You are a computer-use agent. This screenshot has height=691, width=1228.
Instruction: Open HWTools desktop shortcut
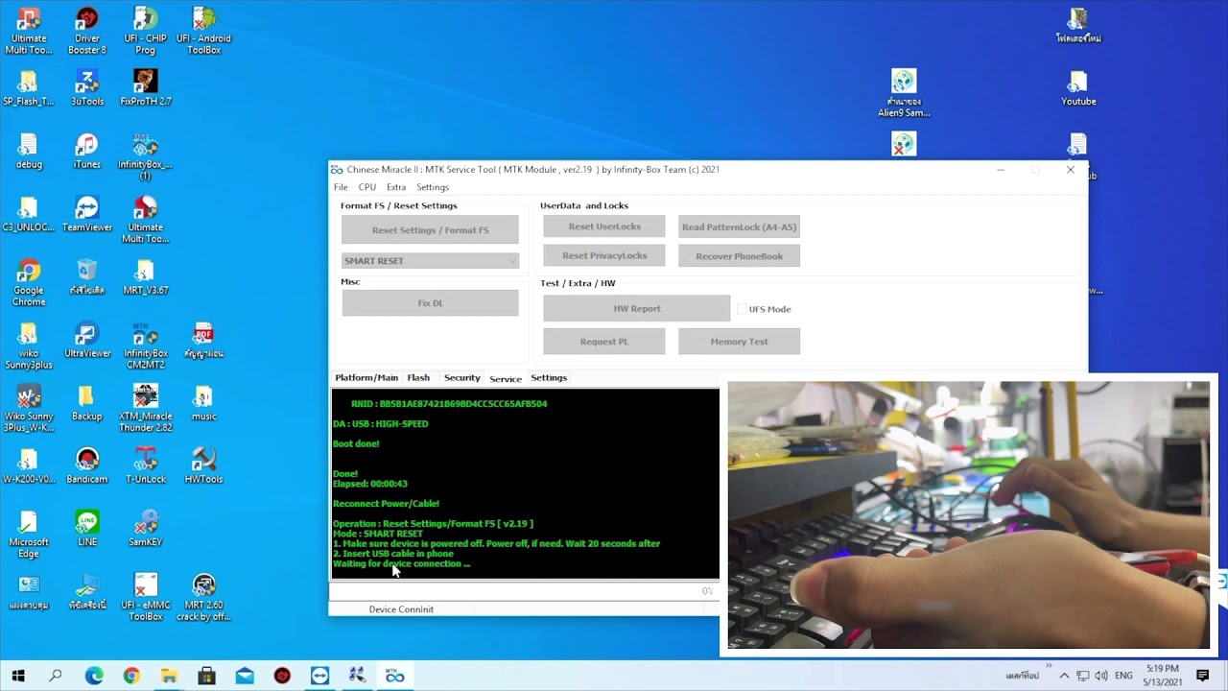click(204, 465)
